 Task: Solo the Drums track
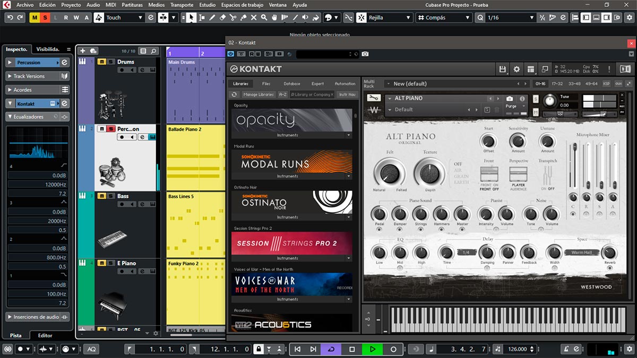(x=110, y=62)
